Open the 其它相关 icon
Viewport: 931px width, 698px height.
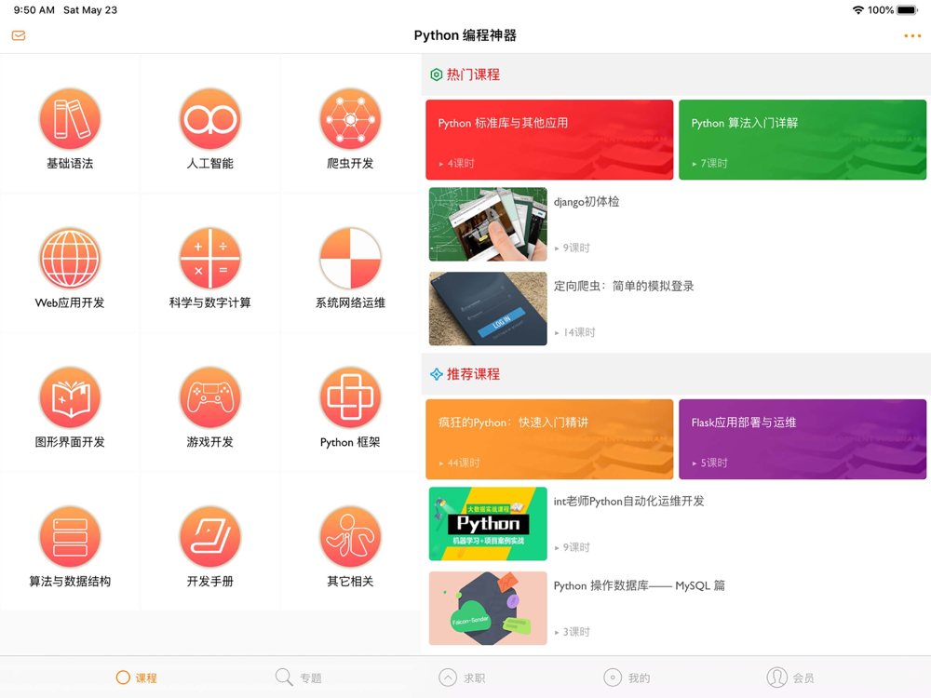(350, 537)
